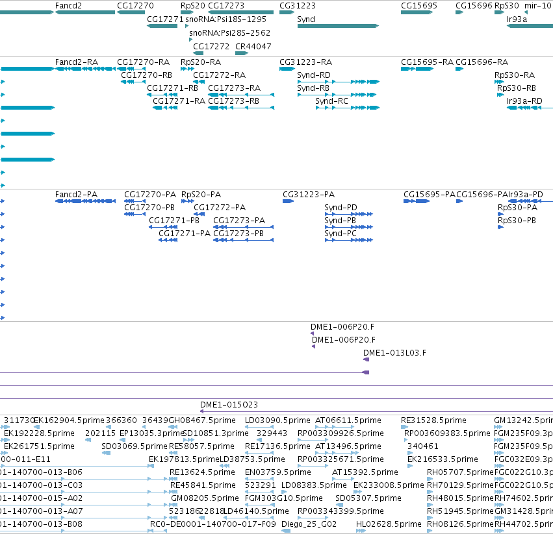Viewport: 553px width, 534px height.
Task: Click the RpS30 gene label
Action: click(507, 6)
